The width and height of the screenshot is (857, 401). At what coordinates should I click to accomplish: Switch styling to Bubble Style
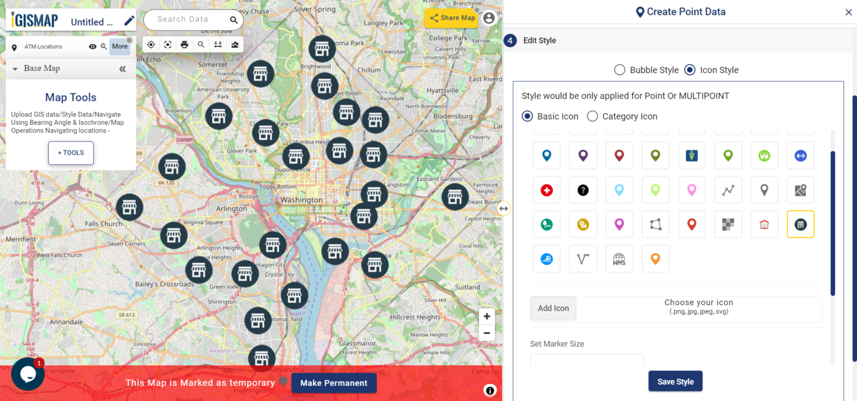pos(619,70)
